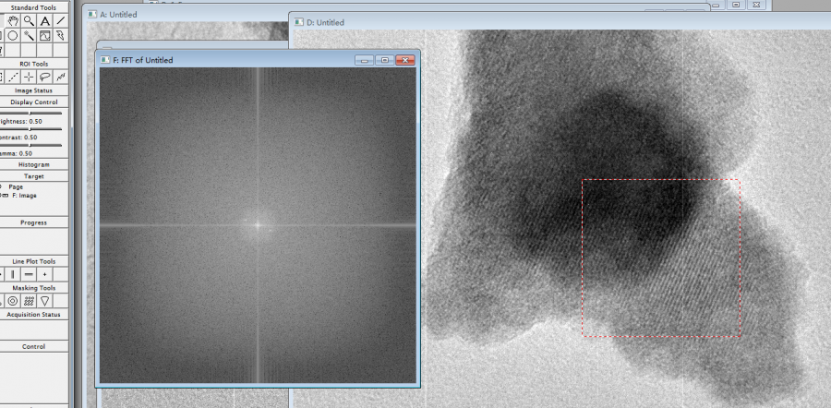Screen dimensions: 831x408
Task: Select the small plus line plot tool
Action: click(x=45, y=274)
